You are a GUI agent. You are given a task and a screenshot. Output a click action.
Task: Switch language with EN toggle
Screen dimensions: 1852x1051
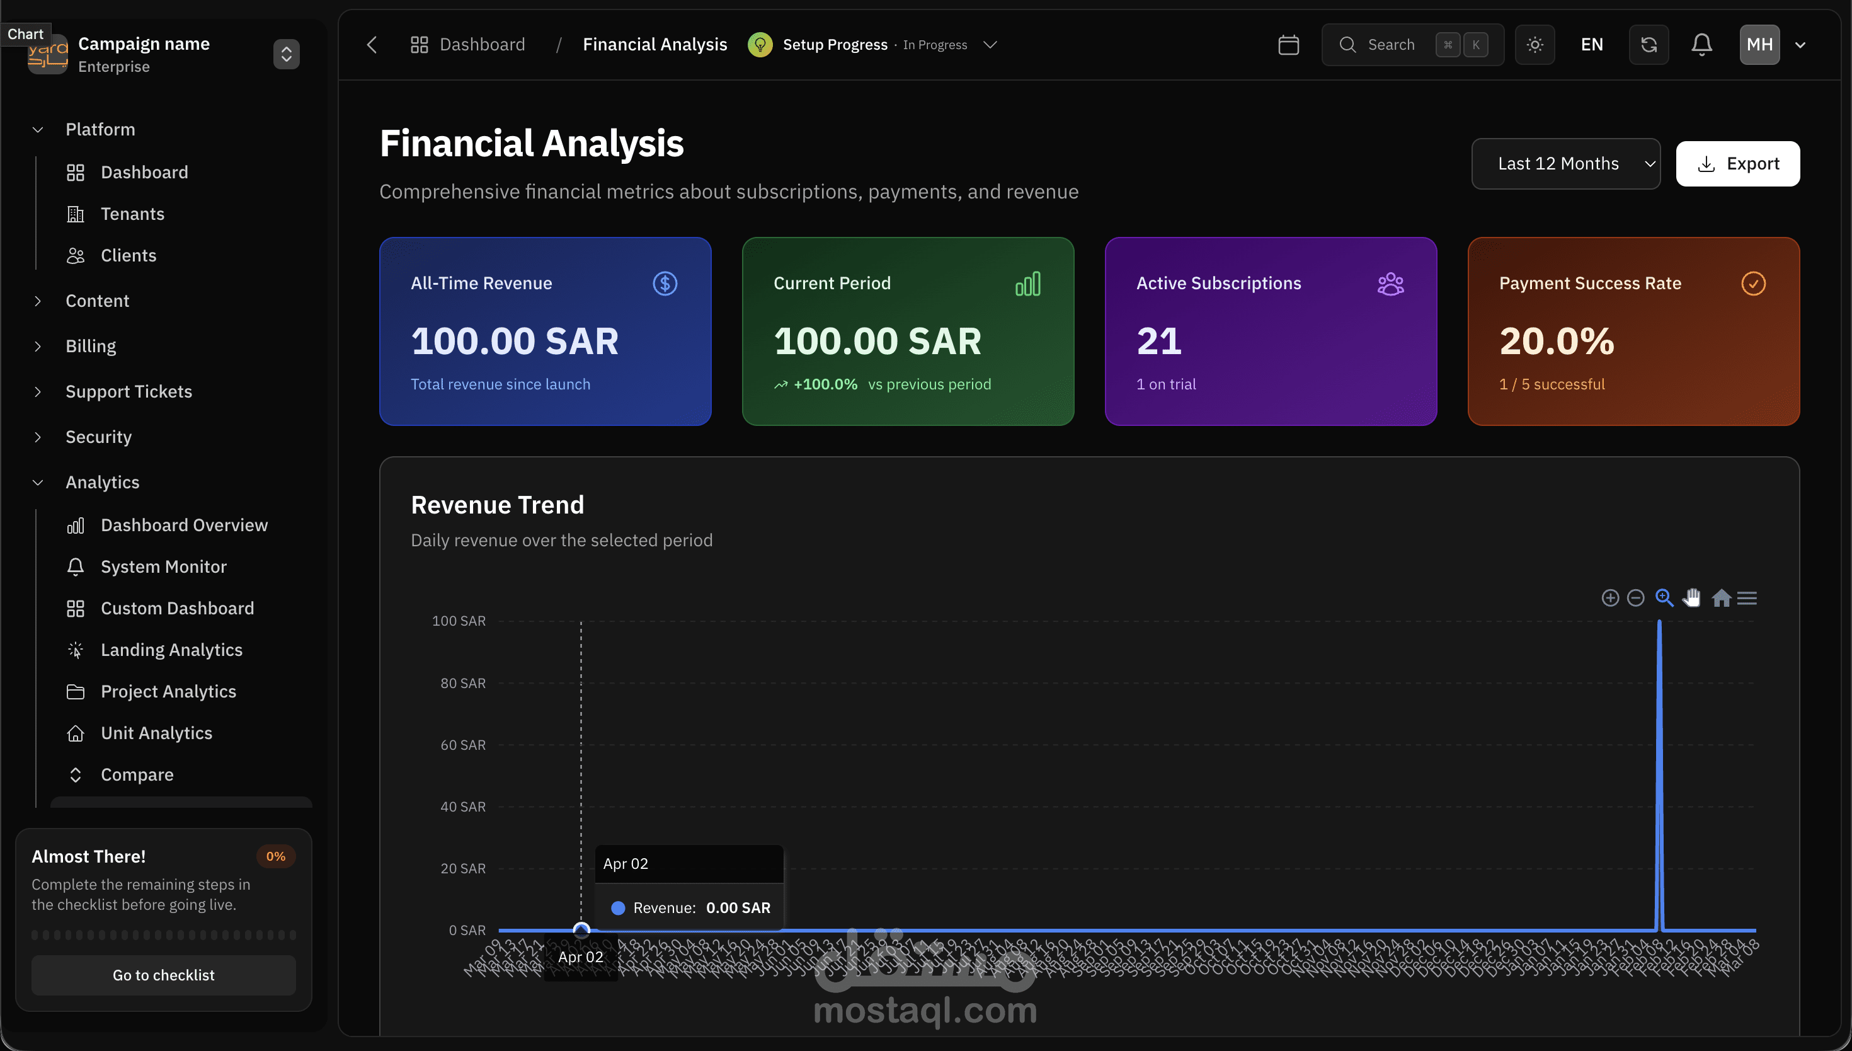click(x=1592, y=45)
